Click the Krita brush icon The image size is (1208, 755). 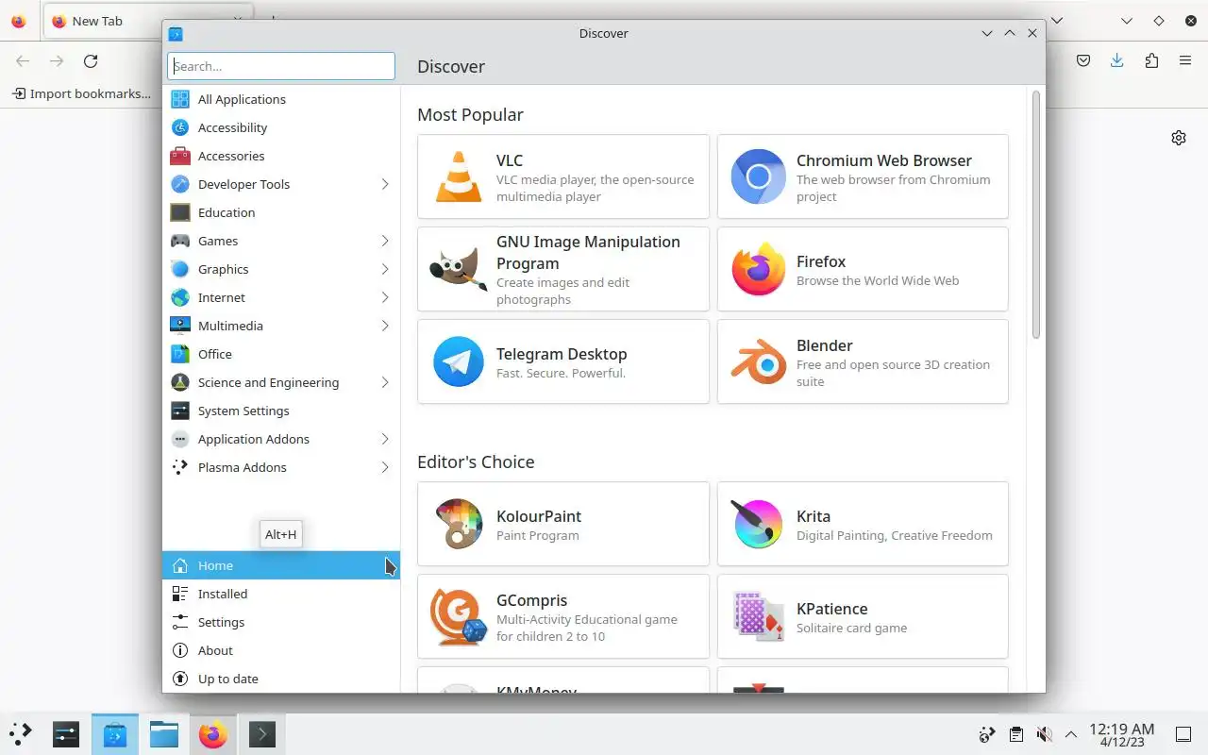[x=758, y=524]
